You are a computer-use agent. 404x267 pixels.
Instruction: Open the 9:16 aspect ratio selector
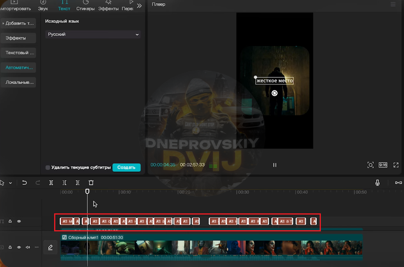coord(383,165)
